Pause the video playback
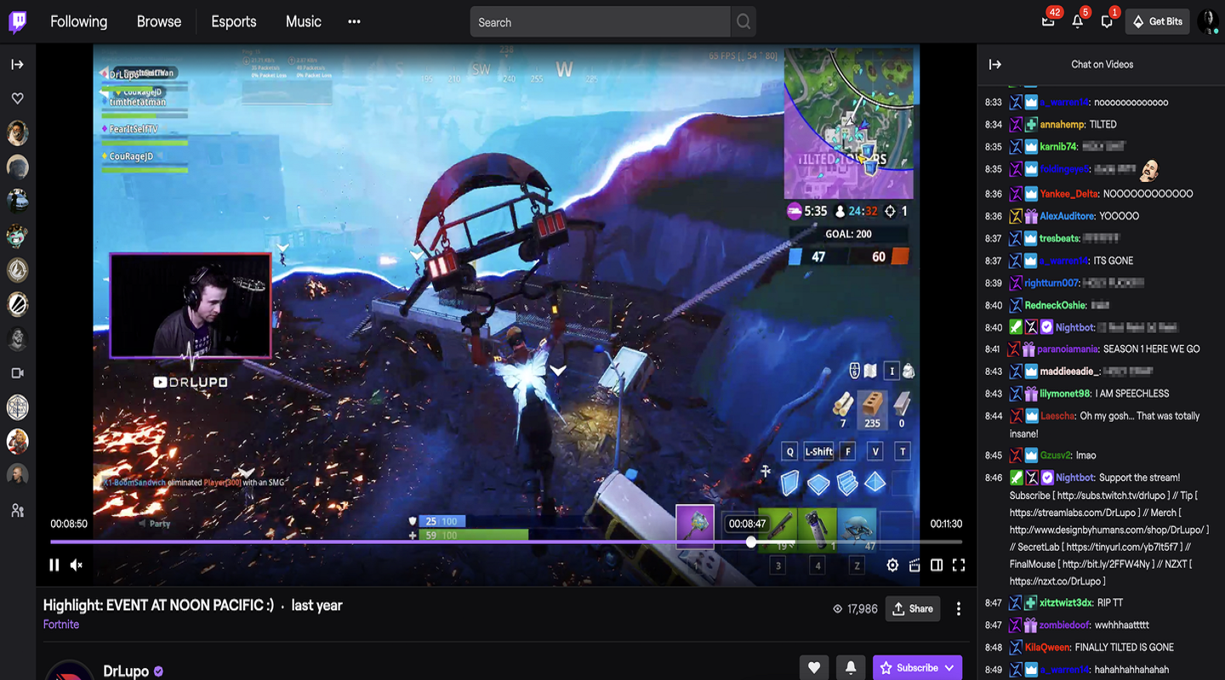The image size is (1225, 680). click(x=54, y=565)
